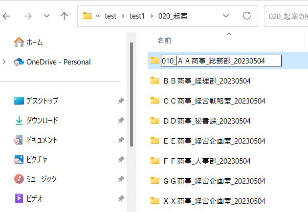Image resolution: width=308 pixels, height=212 pixels.
Task: Navigate to test1 breadcrumb segment
Action: (x=137, y=16)
